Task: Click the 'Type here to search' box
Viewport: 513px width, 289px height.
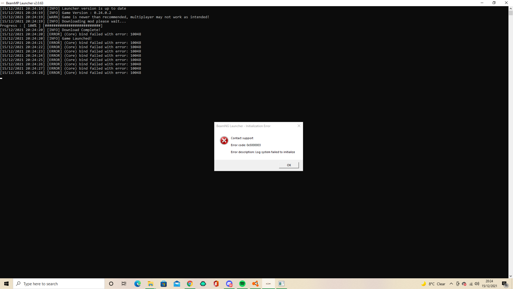Action: click(59, 284)
